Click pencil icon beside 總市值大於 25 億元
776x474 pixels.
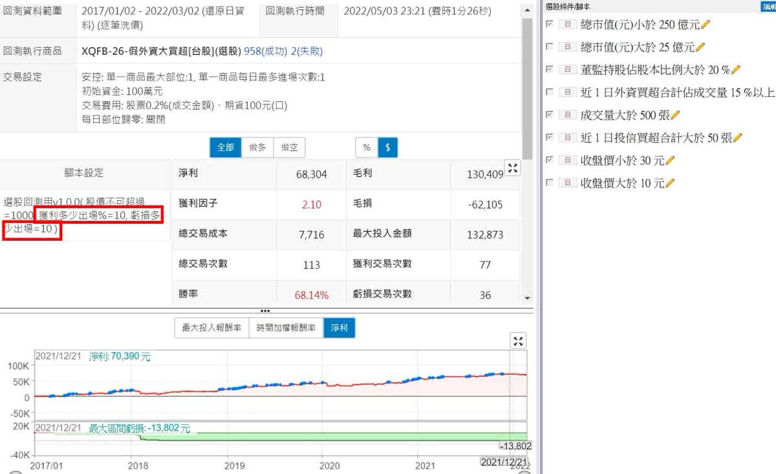[x=700, y=47]
